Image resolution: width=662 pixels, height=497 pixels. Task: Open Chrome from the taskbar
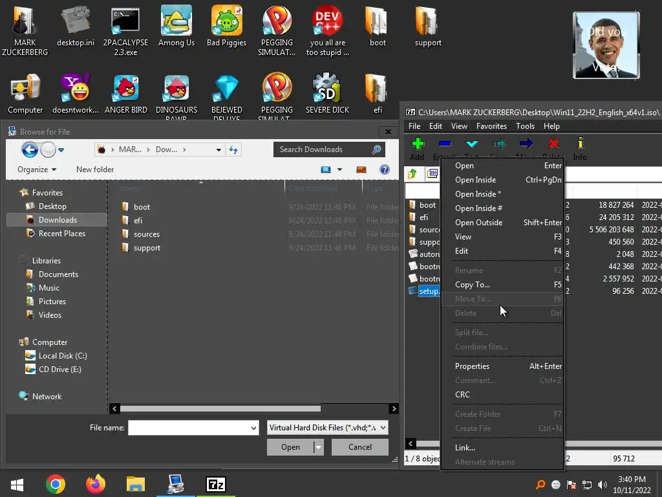(x=56, y=484)
